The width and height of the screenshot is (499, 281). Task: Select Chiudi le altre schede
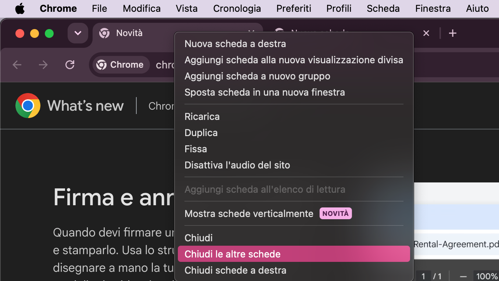coord(294,254)
